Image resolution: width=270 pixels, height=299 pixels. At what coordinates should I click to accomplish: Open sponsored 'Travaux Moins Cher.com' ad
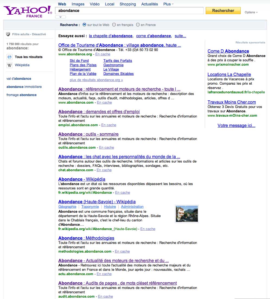tap(232, 102)
